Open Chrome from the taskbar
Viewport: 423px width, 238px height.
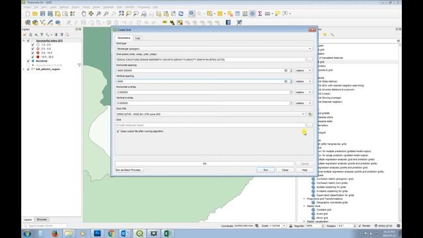point(111,233)
